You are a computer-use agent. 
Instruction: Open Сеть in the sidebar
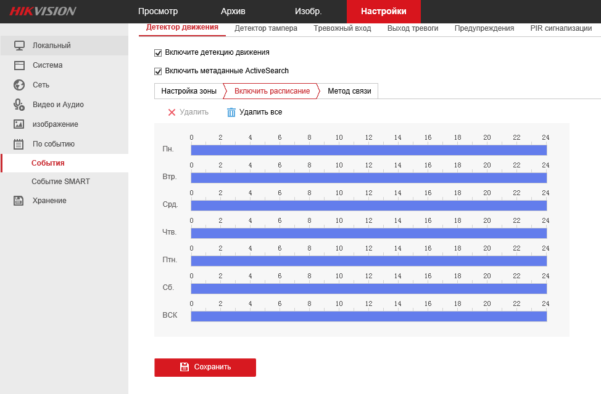[64, 85]
